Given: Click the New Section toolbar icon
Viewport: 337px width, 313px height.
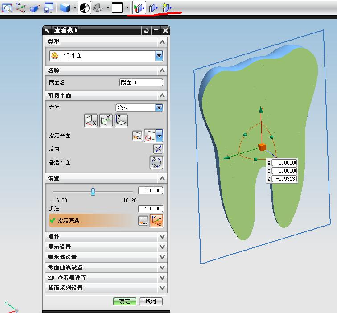Looking at the screenshot, I should click(x=167, y=8).
